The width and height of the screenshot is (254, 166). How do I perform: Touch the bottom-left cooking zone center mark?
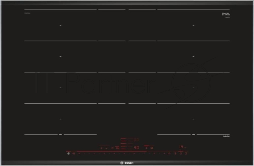60,119
